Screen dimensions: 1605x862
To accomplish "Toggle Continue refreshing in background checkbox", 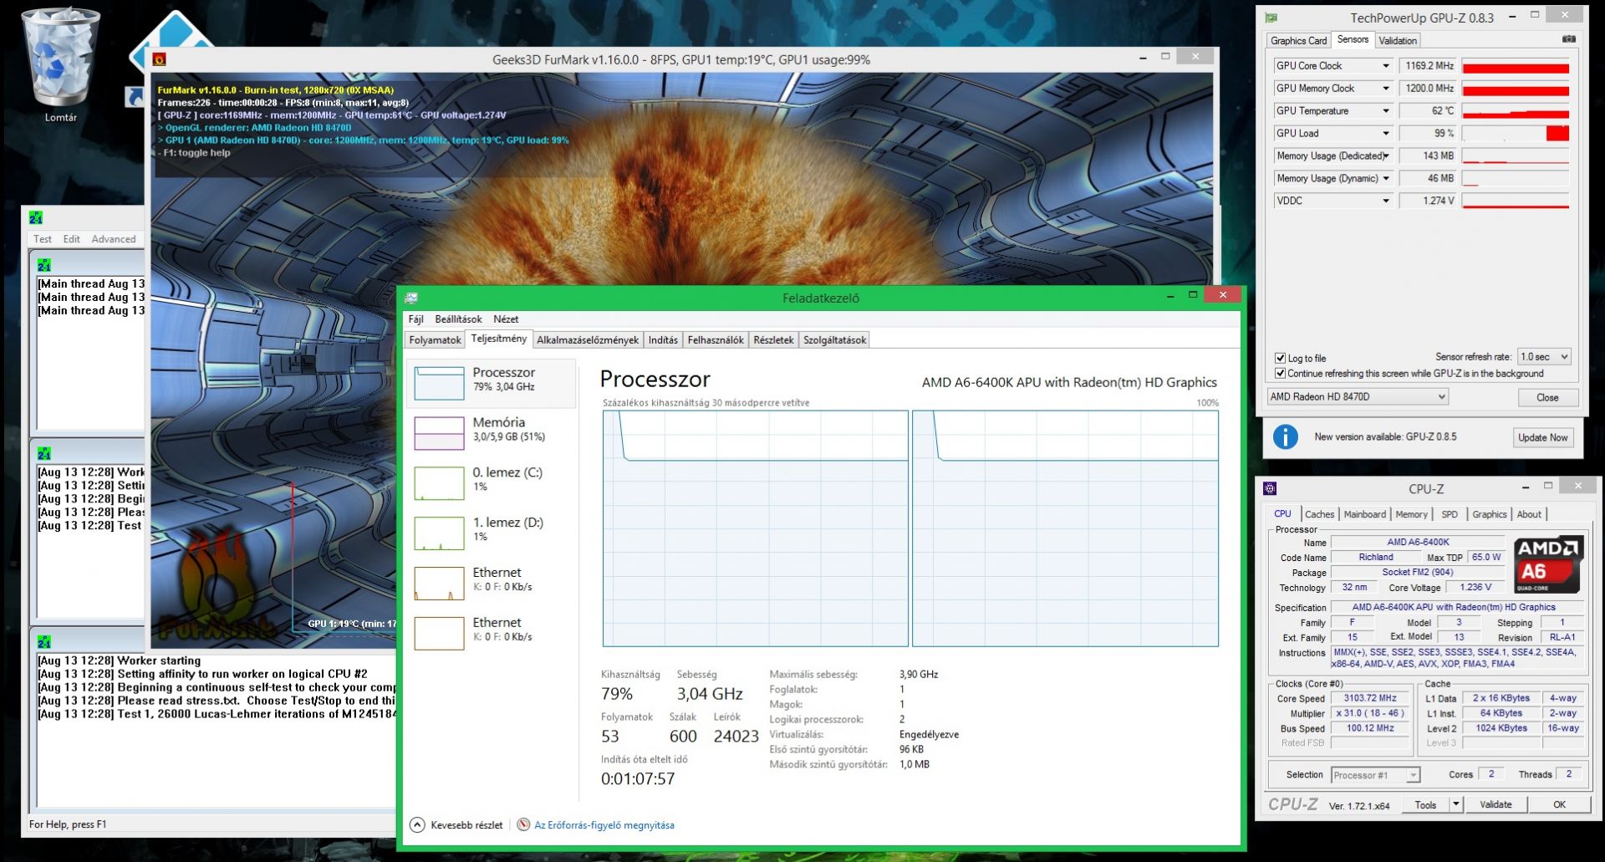I will (x=1280, y=373).
